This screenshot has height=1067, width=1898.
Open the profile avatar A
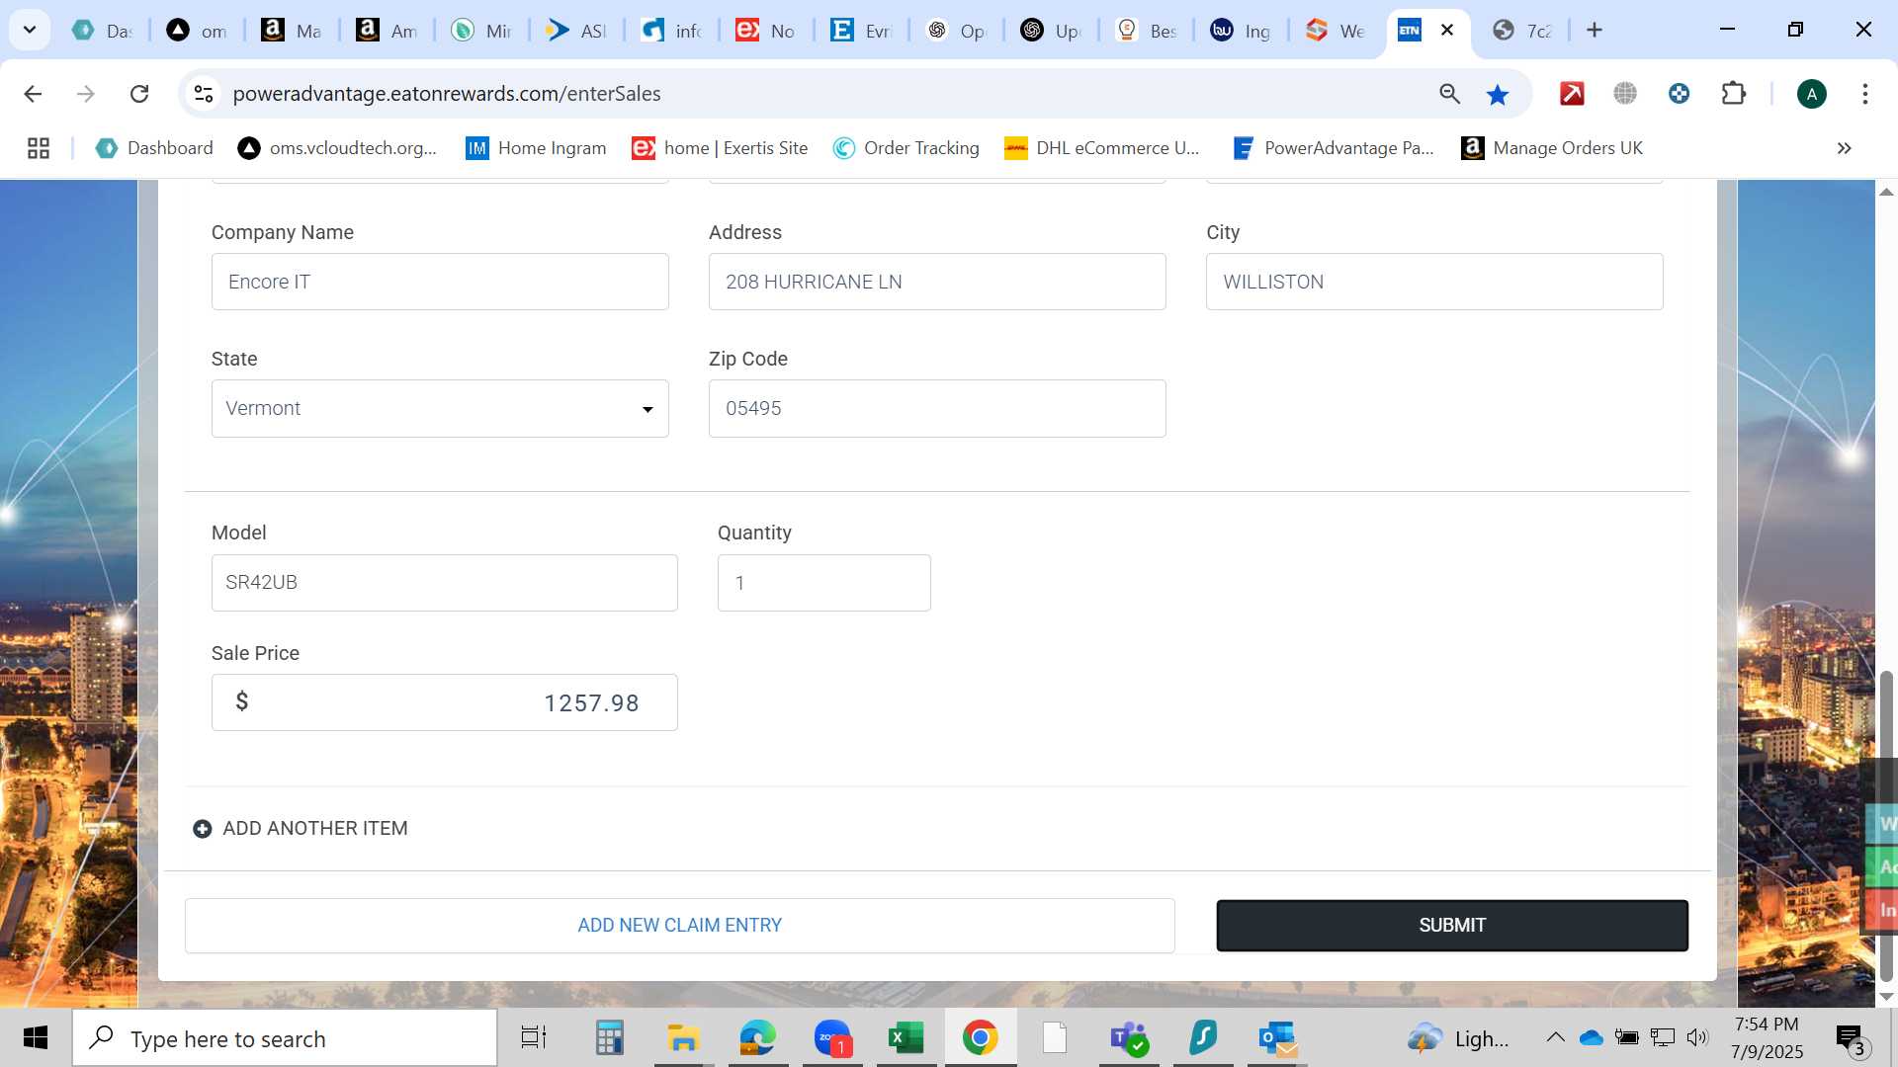(x=1811, y=94)
